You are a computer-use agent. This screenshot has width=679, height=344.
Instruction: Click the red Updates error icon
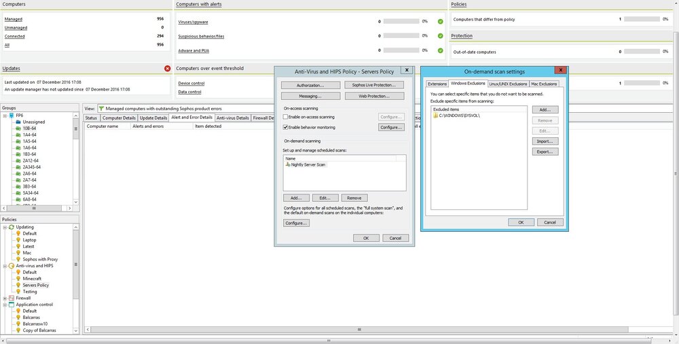click(x=168, y=69)
